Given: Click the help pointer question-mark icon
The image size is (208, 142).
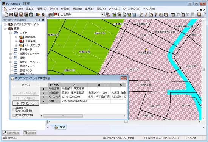Looking at the screenshot, I should coord(38,14).
